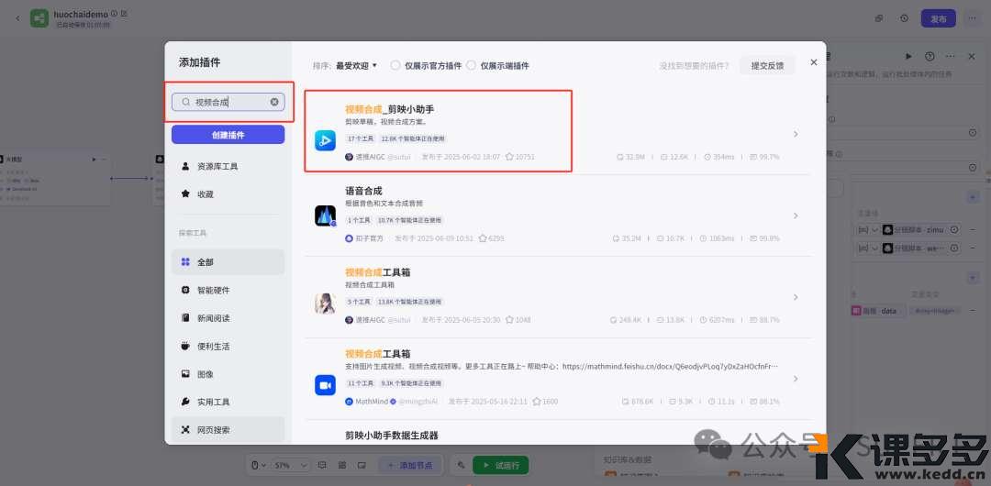This screenshot has height=486, width=991.
Task: Click the 剪映小助手 plugin logo icon
Action: click(x=325, y=140)
